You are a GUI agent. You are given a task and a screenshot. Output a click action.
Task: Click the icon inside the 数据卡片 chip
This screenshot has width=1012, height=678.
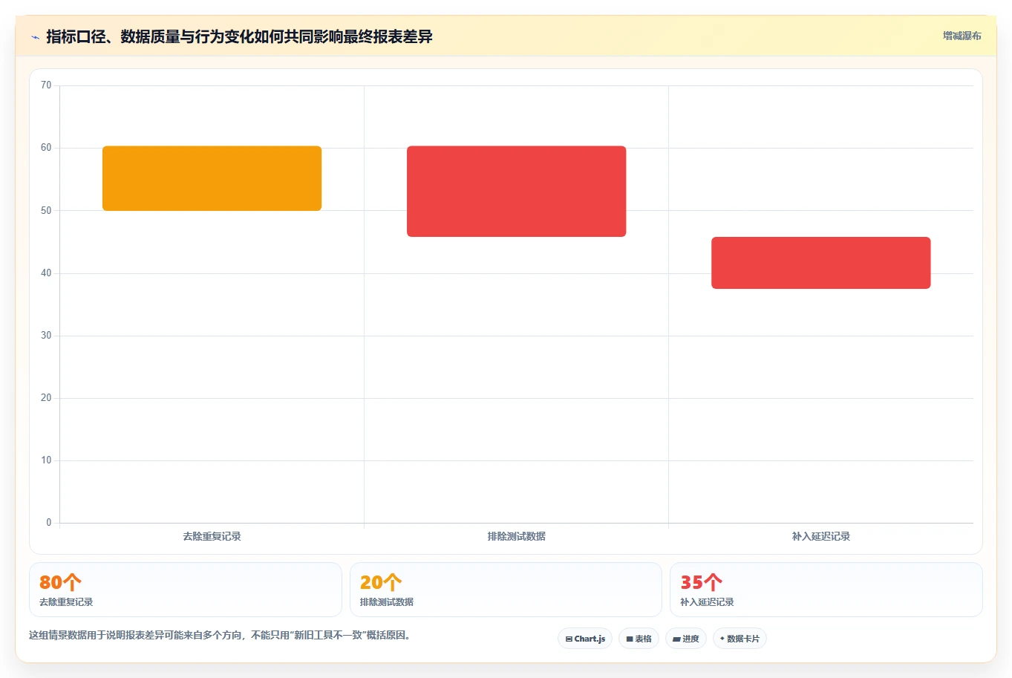pos(722,639)
